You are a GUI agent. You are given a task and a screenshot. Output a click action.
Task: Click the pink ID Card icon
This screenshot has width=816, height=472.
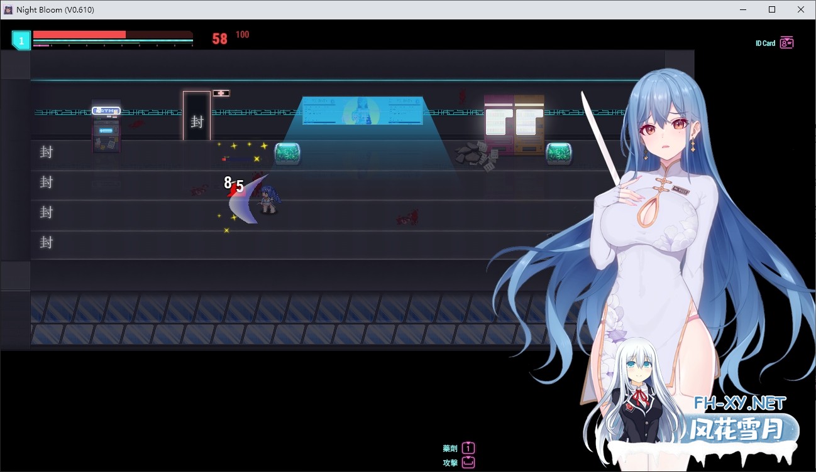click(x=786, y=43)
